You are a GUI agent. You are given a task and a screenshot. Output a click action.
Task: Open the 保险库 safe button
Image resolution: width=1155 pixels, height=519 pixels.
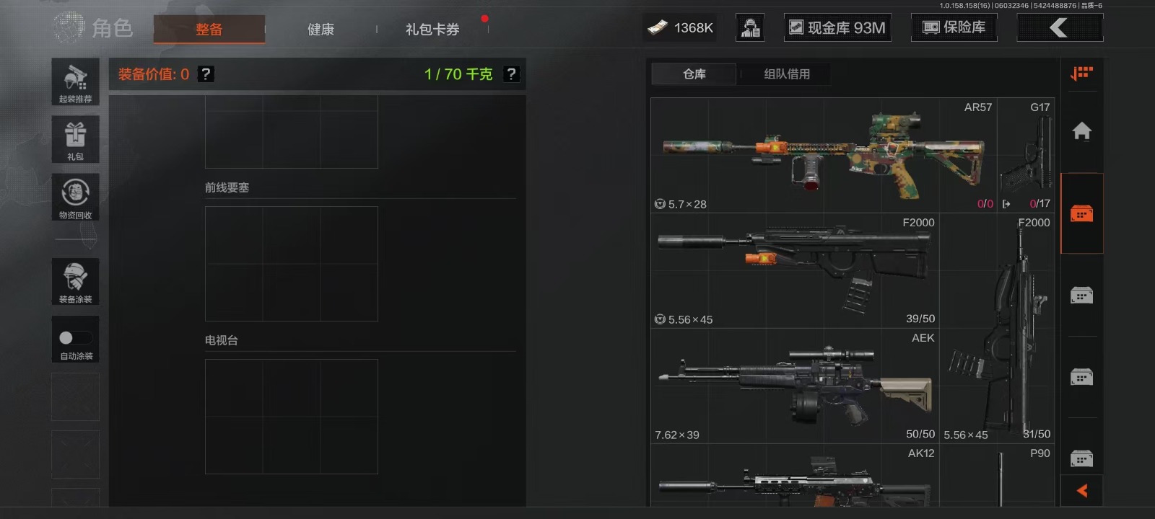click(x=954, y=27)
